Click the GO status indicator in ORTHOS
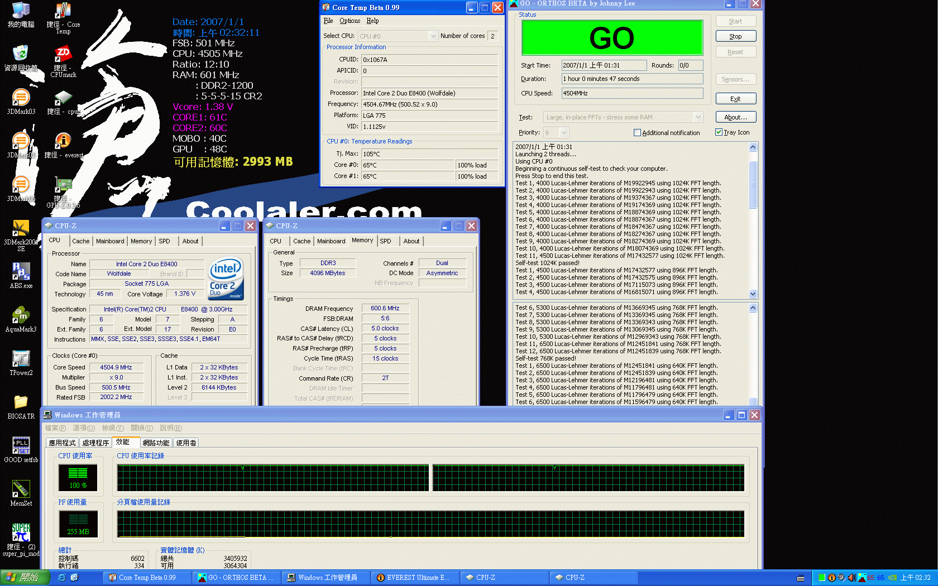 click(612, 38)
